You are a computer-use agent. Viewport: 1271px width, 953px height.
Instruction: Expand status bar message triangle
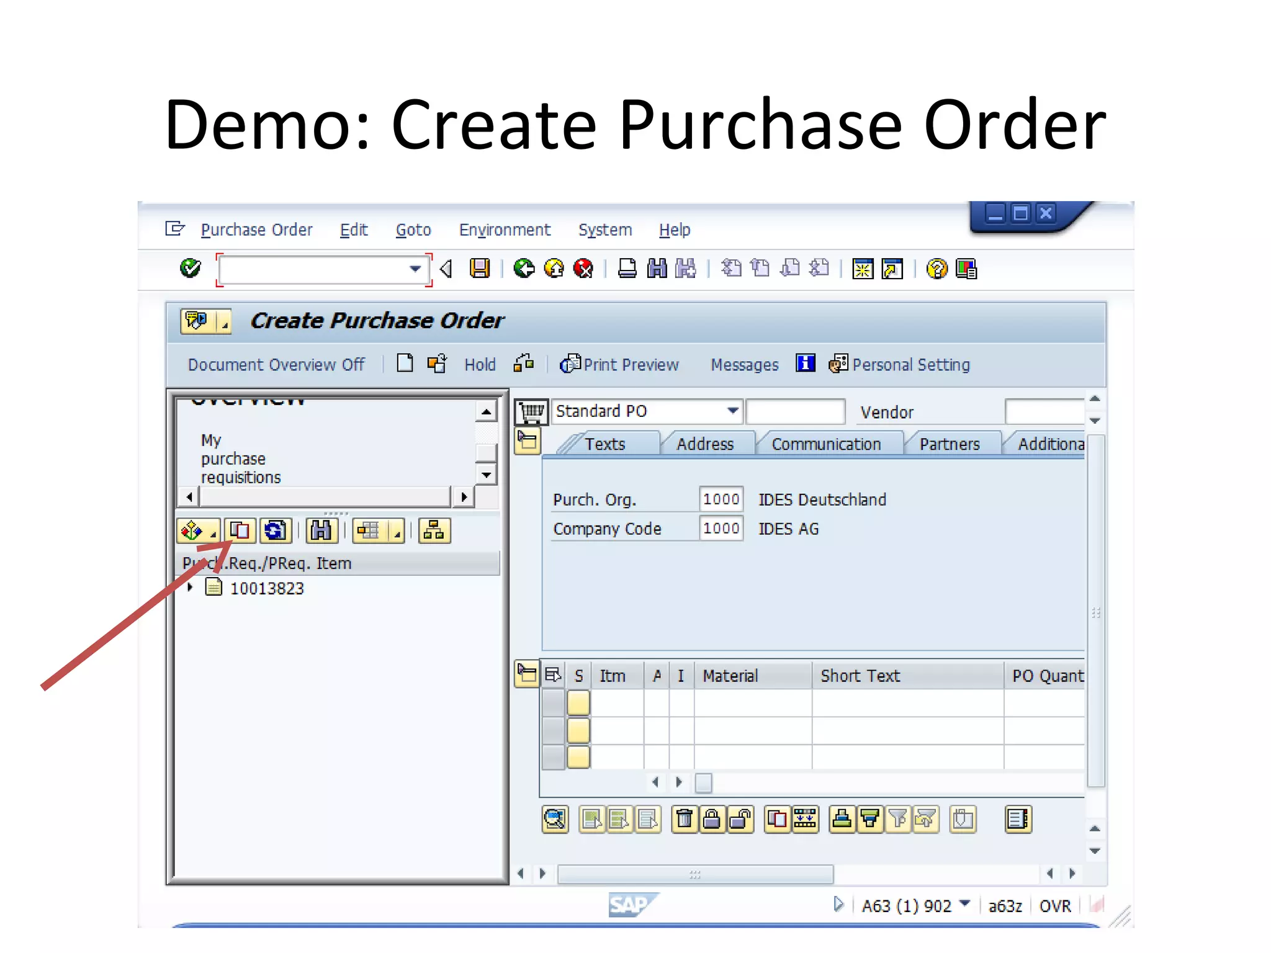click(x=838, y=904)
